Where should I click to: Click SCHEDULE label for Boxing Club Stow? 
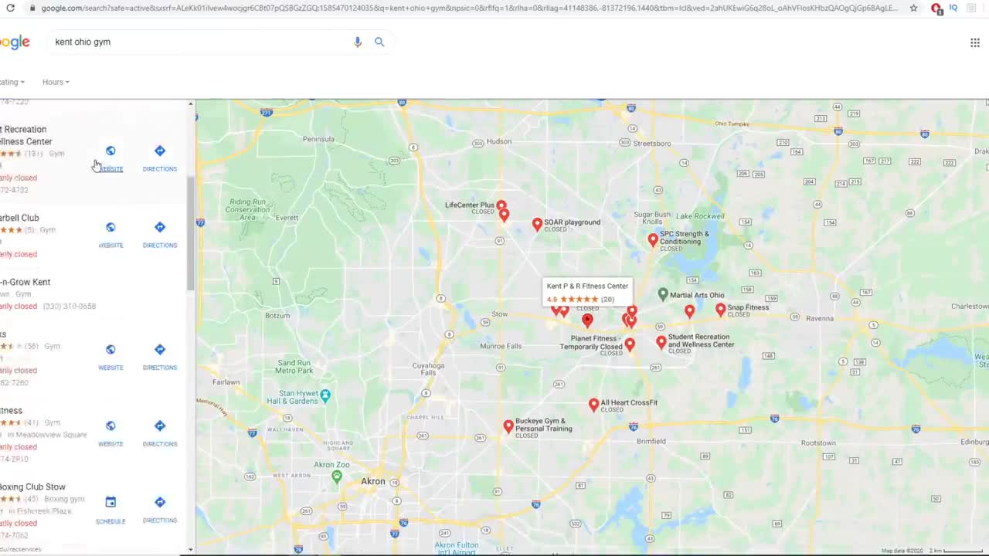click(110, 521)
